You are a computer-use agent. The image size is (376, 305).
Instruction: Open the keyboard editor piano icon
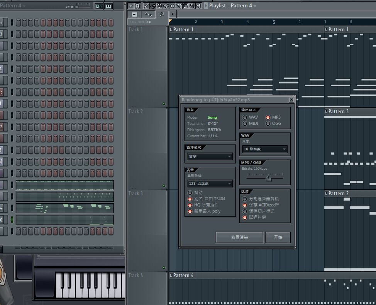tap(108, 6)
